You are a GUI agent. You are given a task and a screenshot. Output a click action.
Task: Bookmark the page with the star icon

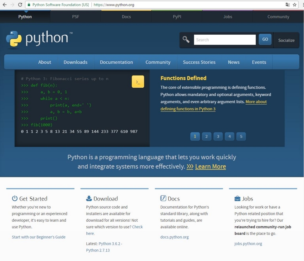[x=295, y=5]
